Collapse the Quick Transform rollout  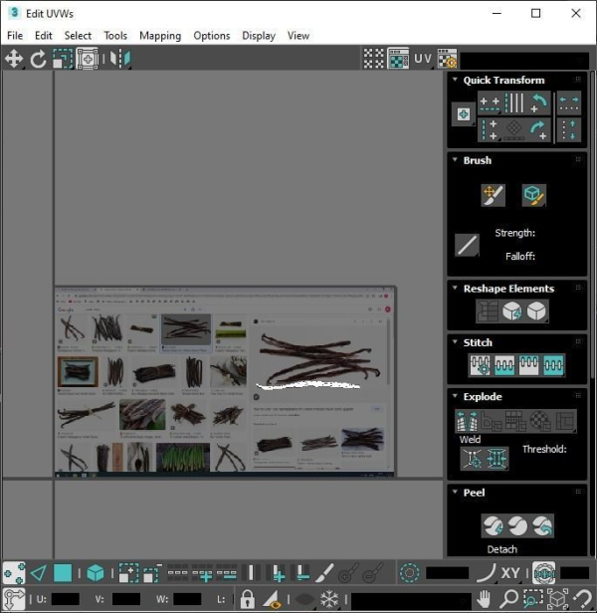click(455, 80)
